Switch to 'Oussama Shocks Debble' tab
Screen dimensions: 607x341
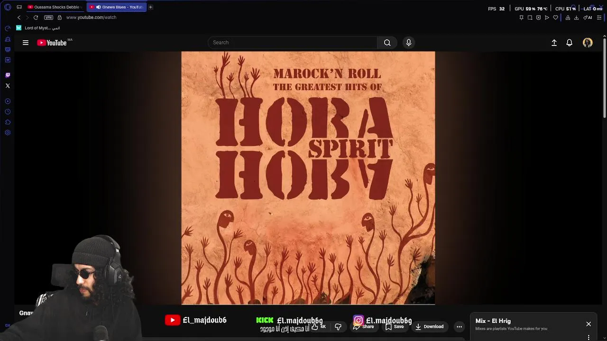point(55,7)
